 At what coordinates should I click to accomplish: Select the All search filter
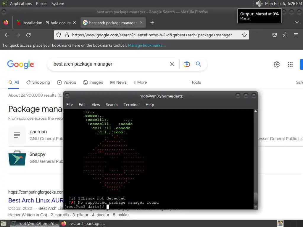point(14,82)
